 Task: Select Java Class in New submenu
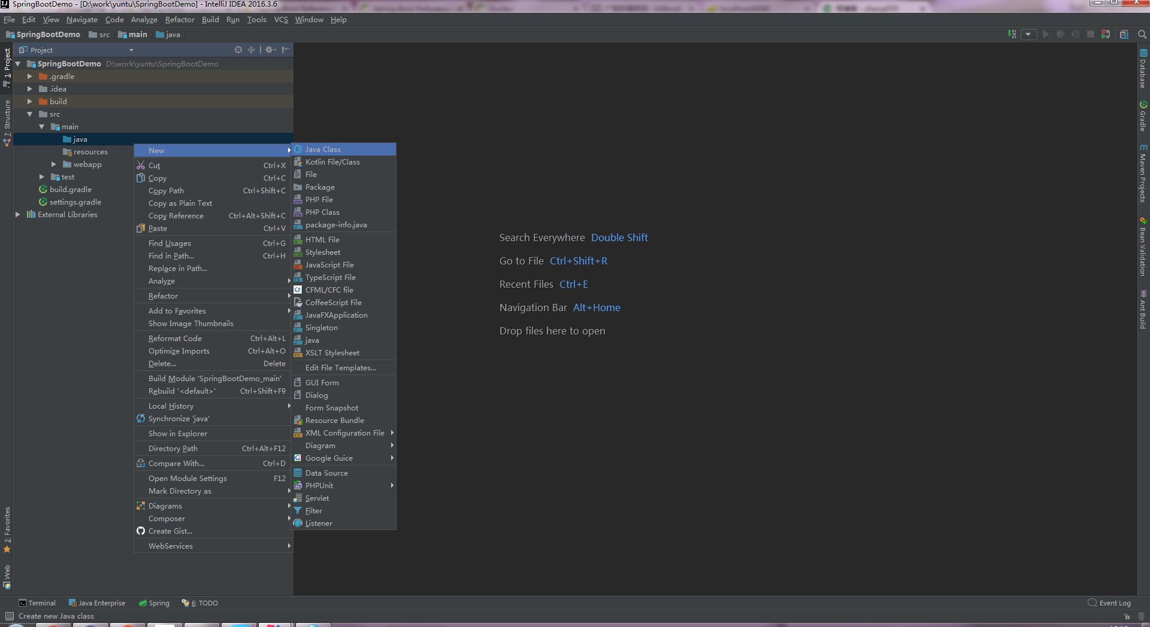coord(344,149)
